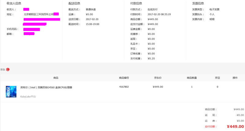
Task: Select payment method value 在线支付
Action: (153, 9)
